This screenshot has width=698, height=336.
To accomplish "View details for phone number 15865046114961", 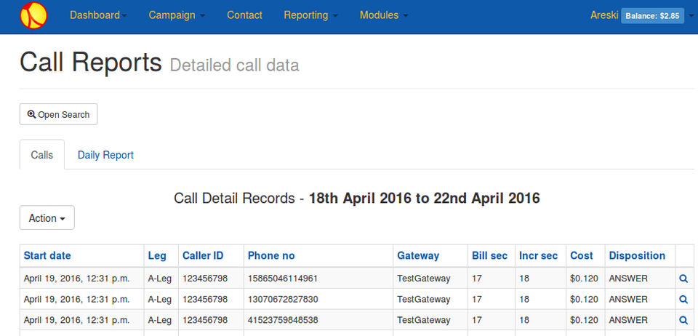I will tap(683, 279).
